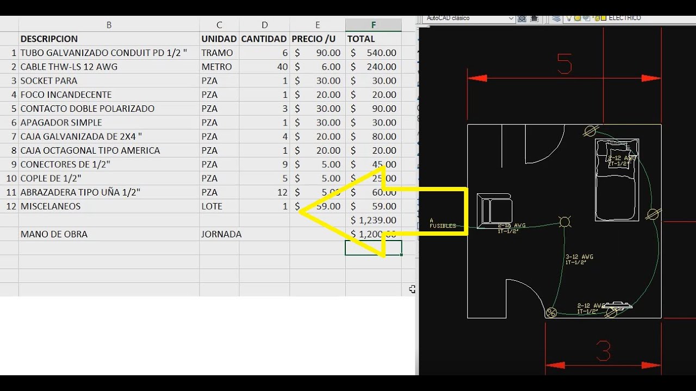696x391 pixels.
Task: Click the $ 59.00 total cell for MISCELANEOS
Action: [x=374, y=206]
